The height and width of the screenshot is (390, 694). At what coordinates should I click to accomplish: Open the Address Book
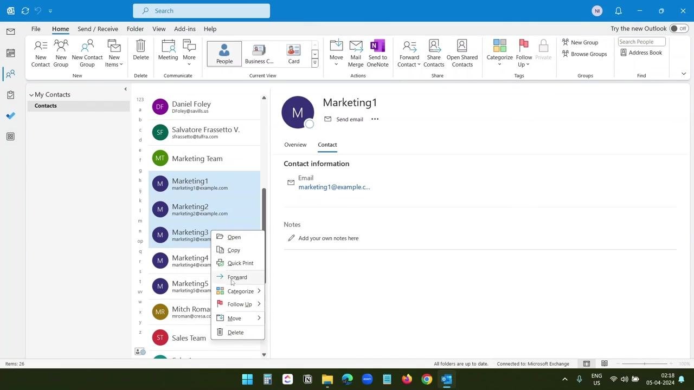[641, 53]
